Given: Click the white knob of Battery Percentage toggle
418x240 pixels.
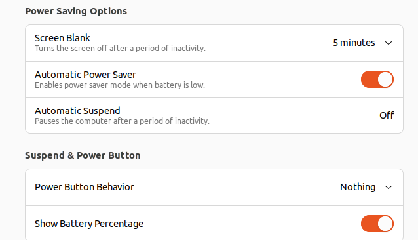Looking at the screenshot, I should [385, 224].
